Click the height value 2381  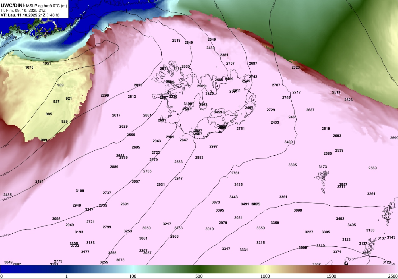tap(224, 55)
